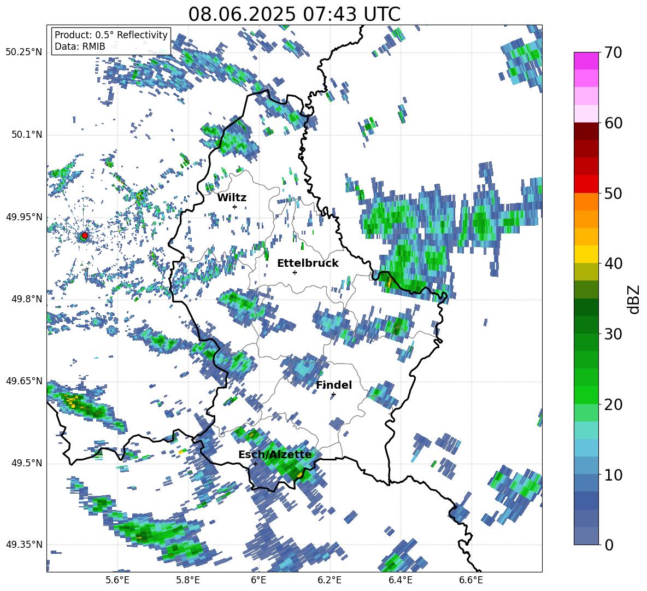
Task: Click the 50.25°N latitude label
Action: [x=24, y=52]
